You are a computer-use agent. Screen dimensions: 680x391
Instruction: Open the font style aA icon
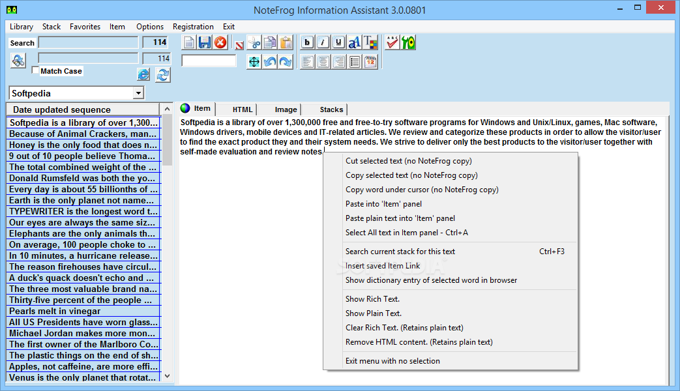(354, 42)
